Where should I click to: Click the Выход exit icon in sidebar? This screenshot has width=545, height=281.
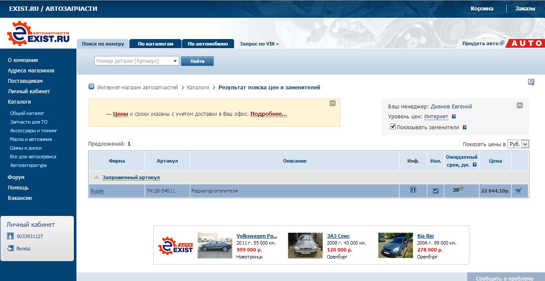coord(10,248)
